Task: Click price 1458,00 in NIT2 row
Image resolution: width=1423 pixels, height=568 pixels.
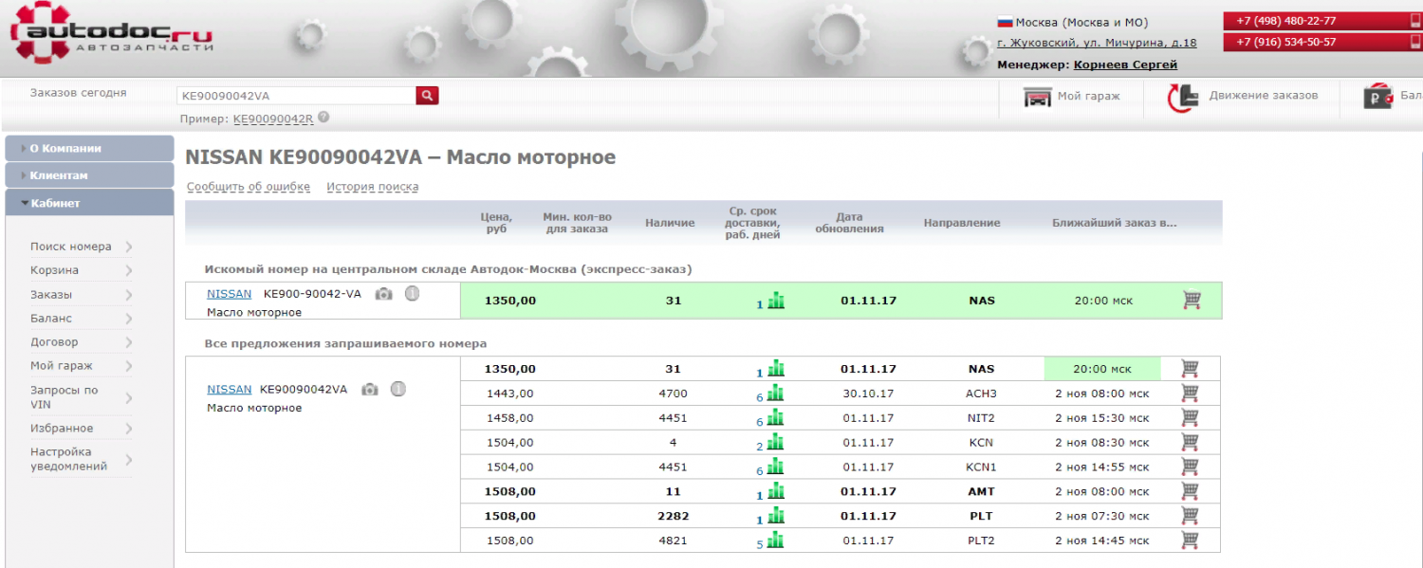Action: [510, 418]
